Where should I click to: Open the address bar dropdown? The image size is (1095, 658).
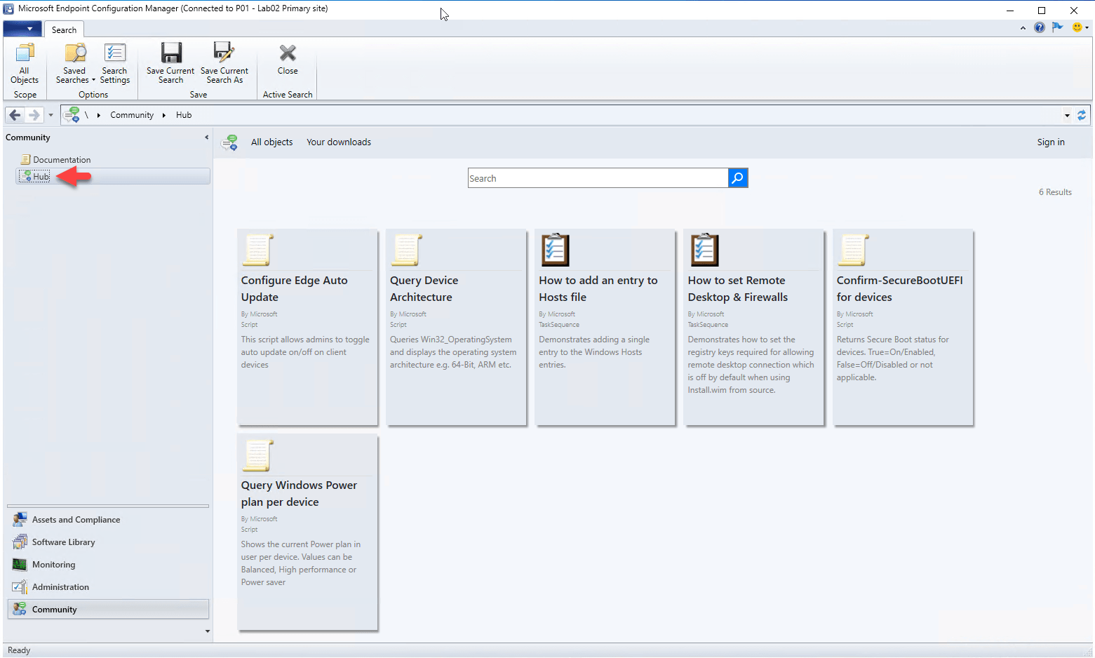pyautogui.click(x=1067, y=115)
